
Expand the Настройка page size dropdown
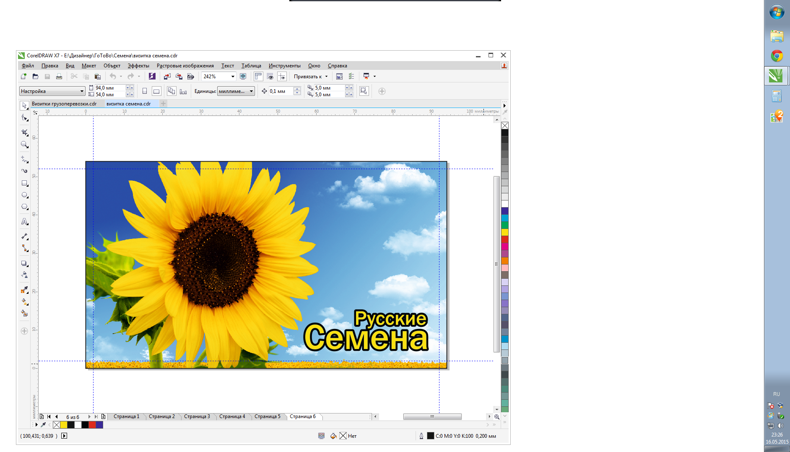[82, 91]
